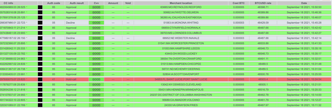Click date September 18 2021, 15:24:54
The height and width of the screenshot is (108, 332).
304,79
